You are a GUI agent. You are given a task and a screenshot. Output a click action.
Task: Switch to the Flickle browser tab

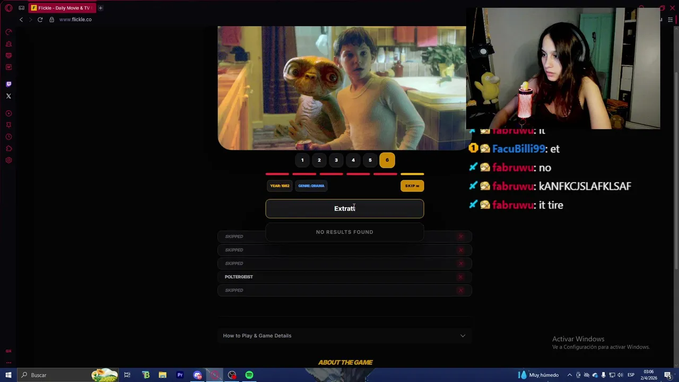point(61,8)
